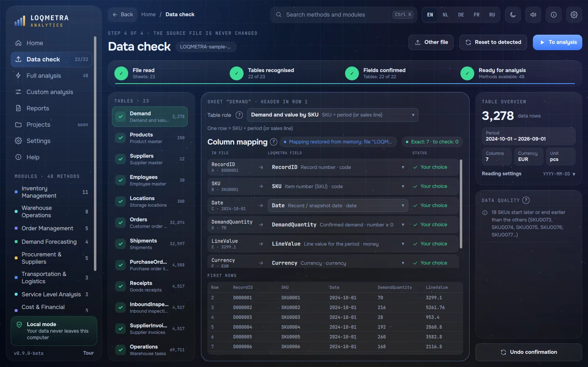The width and height of the screenshot is (588, 367).
Task: Click the To analysis button
Action: pos(557,42)
